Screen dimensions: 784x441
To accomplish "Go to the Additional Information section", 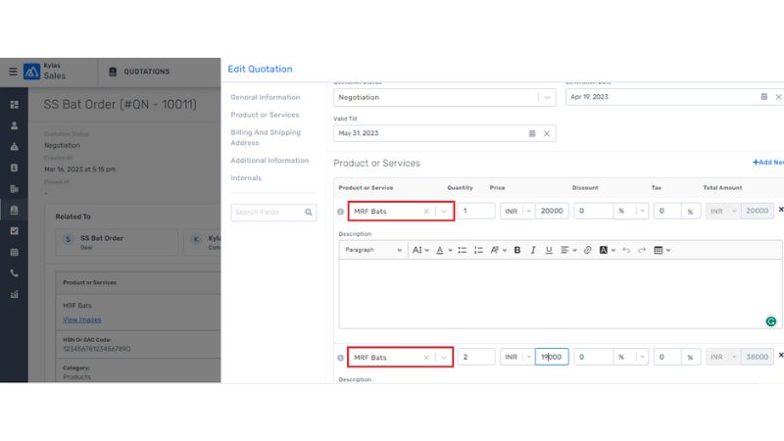I will (269, 160).
